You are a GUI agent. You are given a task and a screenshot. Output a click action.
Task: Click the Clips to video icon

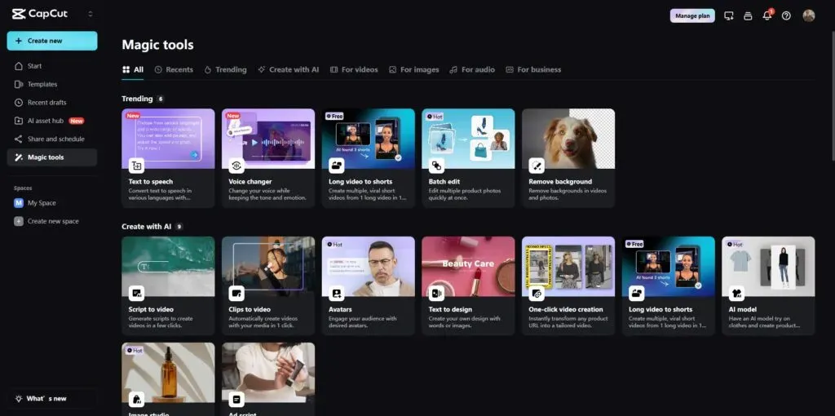point(236,294)
